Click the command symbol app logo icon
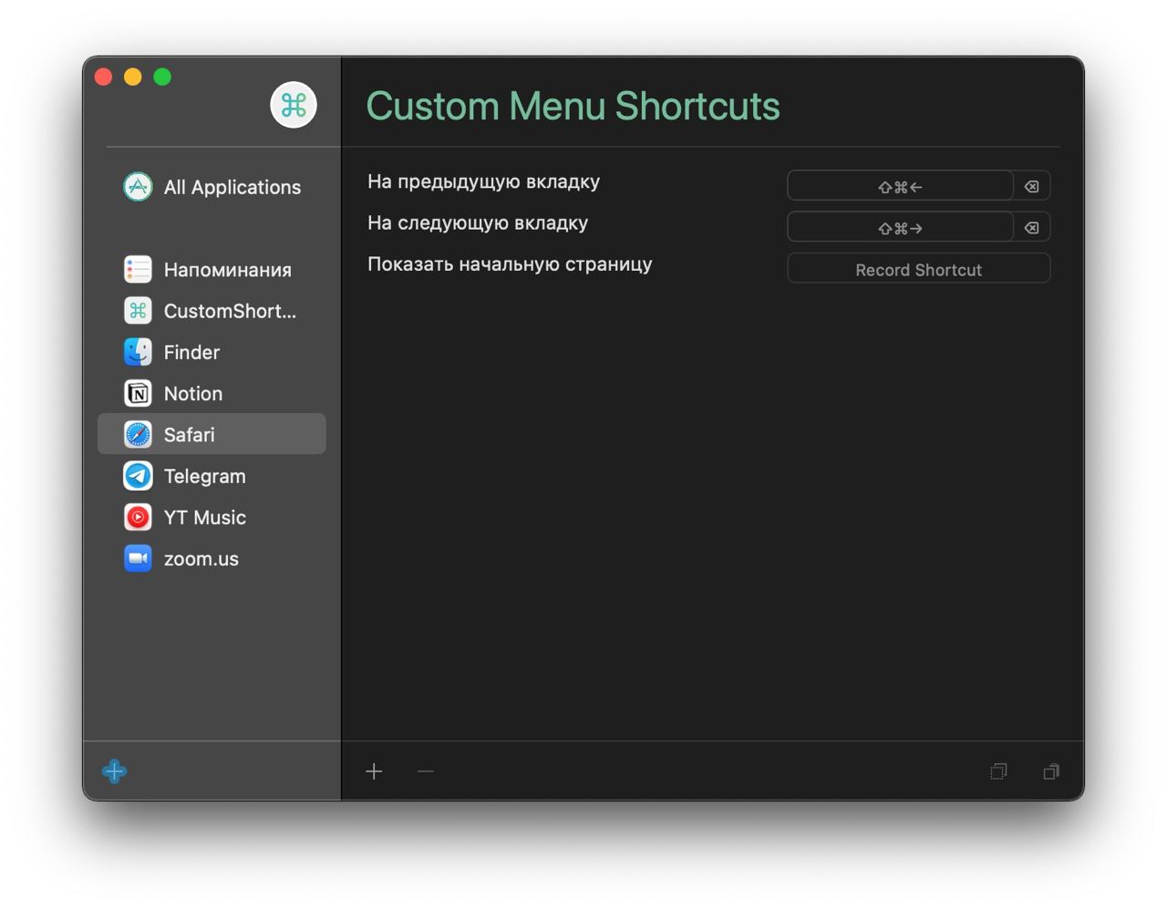The height and width of the screenshot is (910, 1167). point(294,105)
